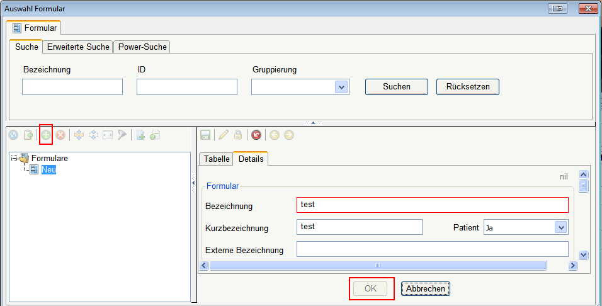602x306 pixels.
Task: Click the save floppy disk icon
Action: pos(205,135)
